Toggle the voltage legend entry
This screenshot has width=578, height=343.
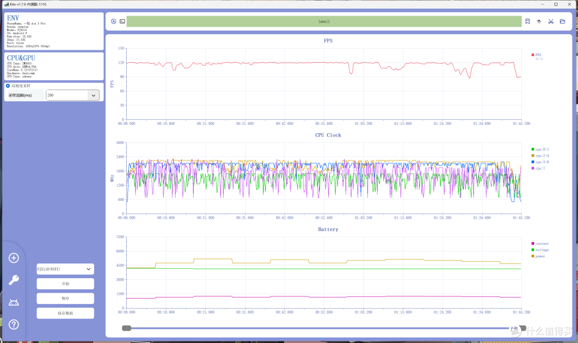coord(540,250)
